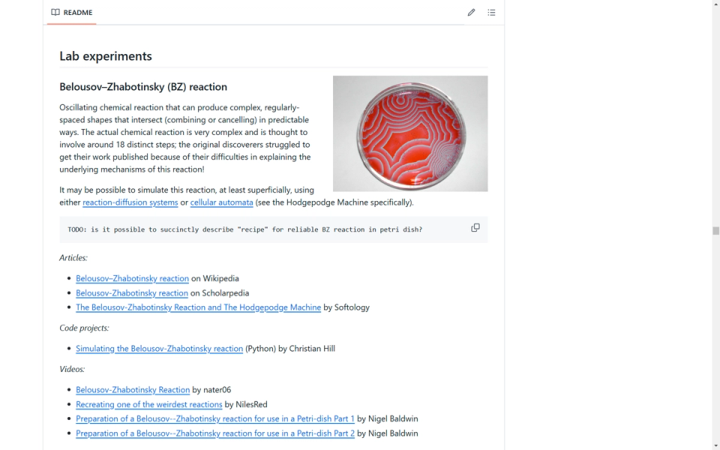Watch Belousov-Zhabotinsky Reaction video by nater06

point(133,390)
